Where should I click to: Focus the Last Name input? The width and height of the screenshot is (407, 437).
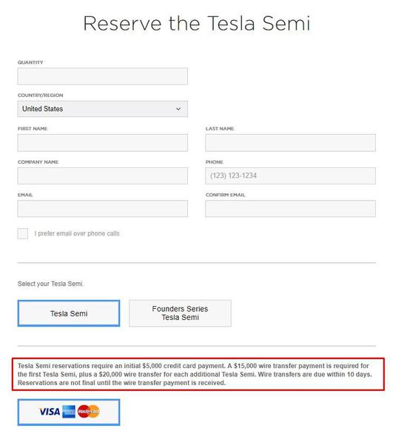click(x=290, y=143)
